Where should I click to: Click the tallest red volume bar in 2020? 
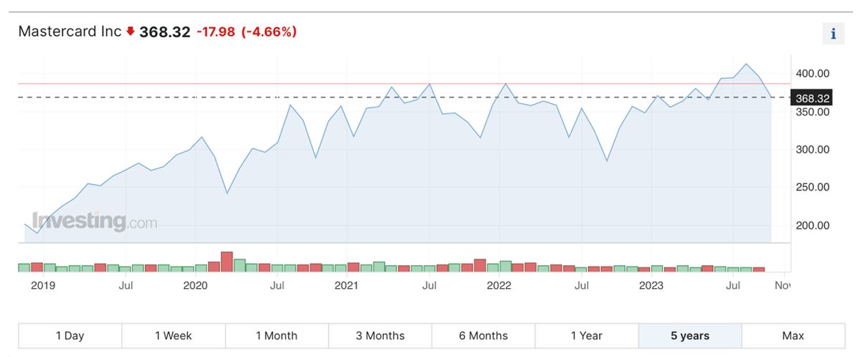(227, 262)
